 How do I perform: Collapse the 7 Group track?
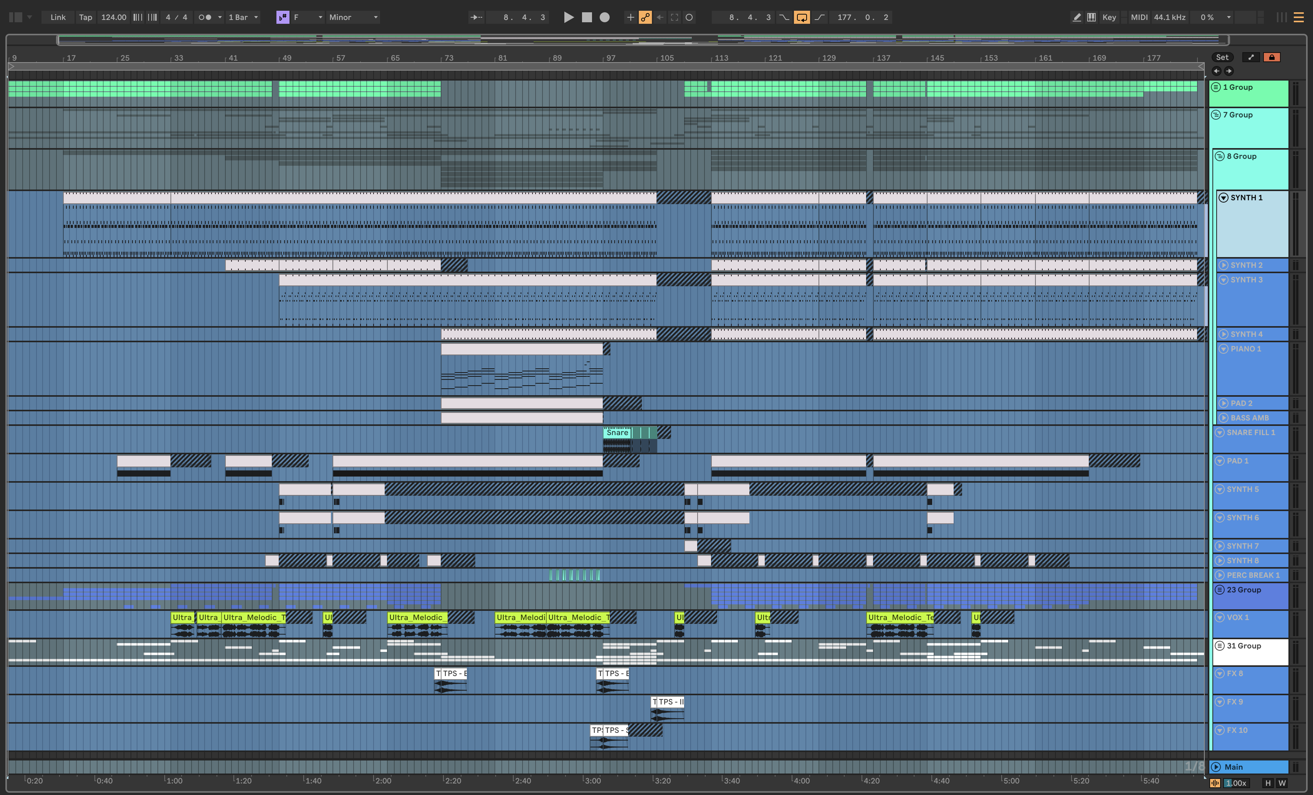1215,114
